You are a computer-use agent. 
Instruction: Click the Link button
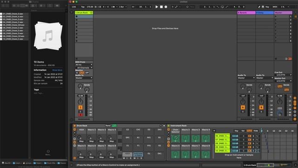pyautogui.click(x=74, y=7)
